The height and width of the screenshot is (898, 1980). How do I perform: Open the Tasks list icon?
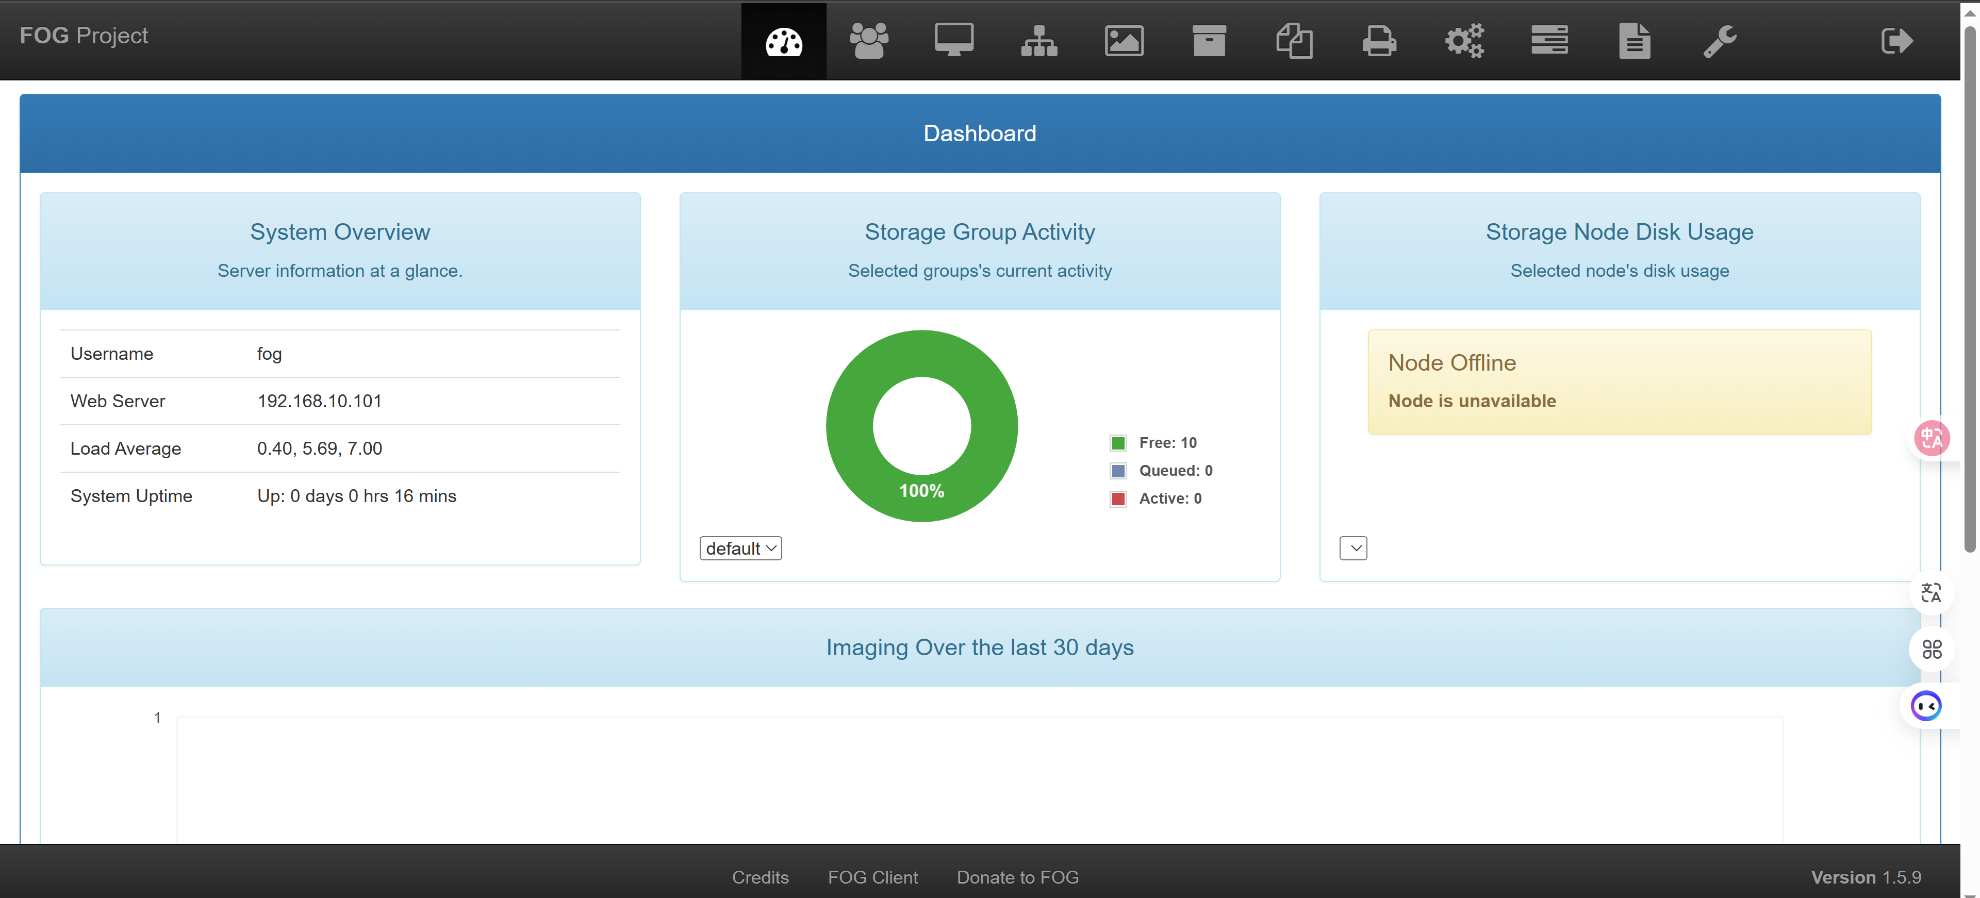click(1549, 41)
